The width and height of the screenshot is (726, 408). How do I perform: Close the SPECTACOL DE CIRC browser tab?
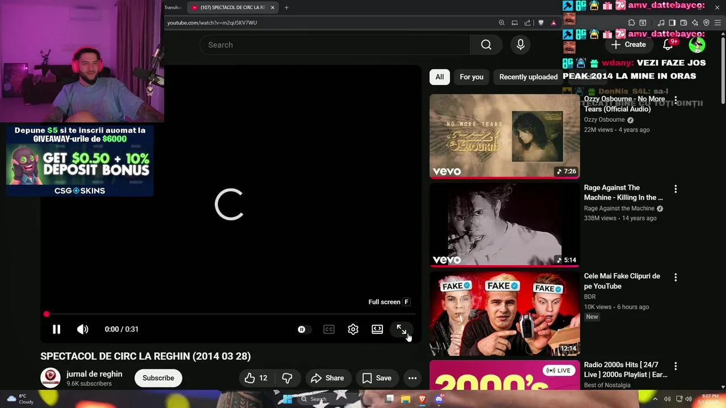(x=272, y=7)
